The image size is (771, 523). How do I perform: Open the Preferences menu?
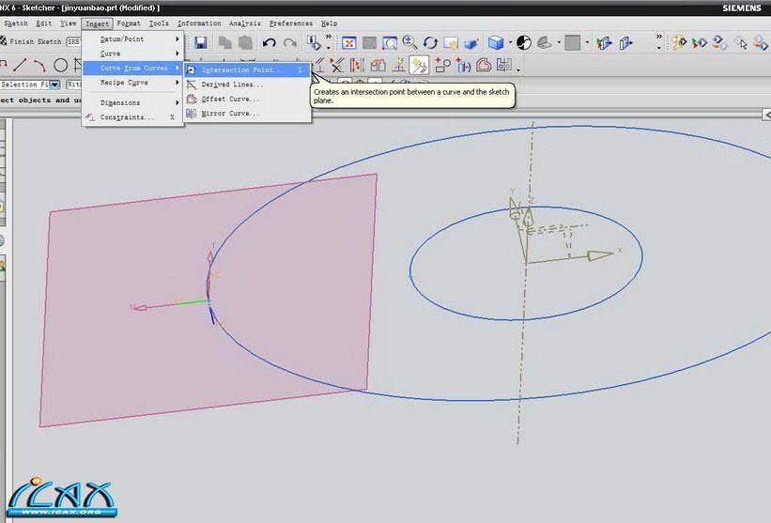[290, 23]
